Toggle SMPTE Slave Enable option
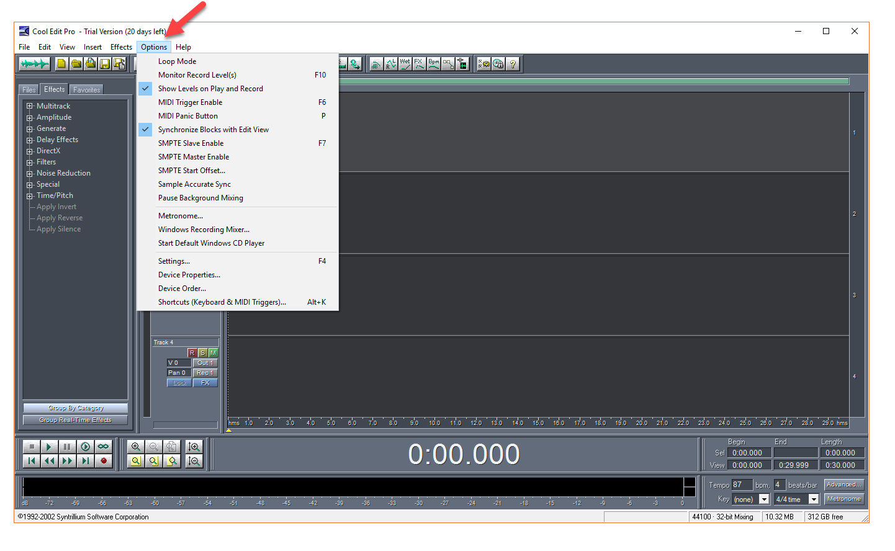The width and height of the screenshot is (895, 551). coord(238,143)
